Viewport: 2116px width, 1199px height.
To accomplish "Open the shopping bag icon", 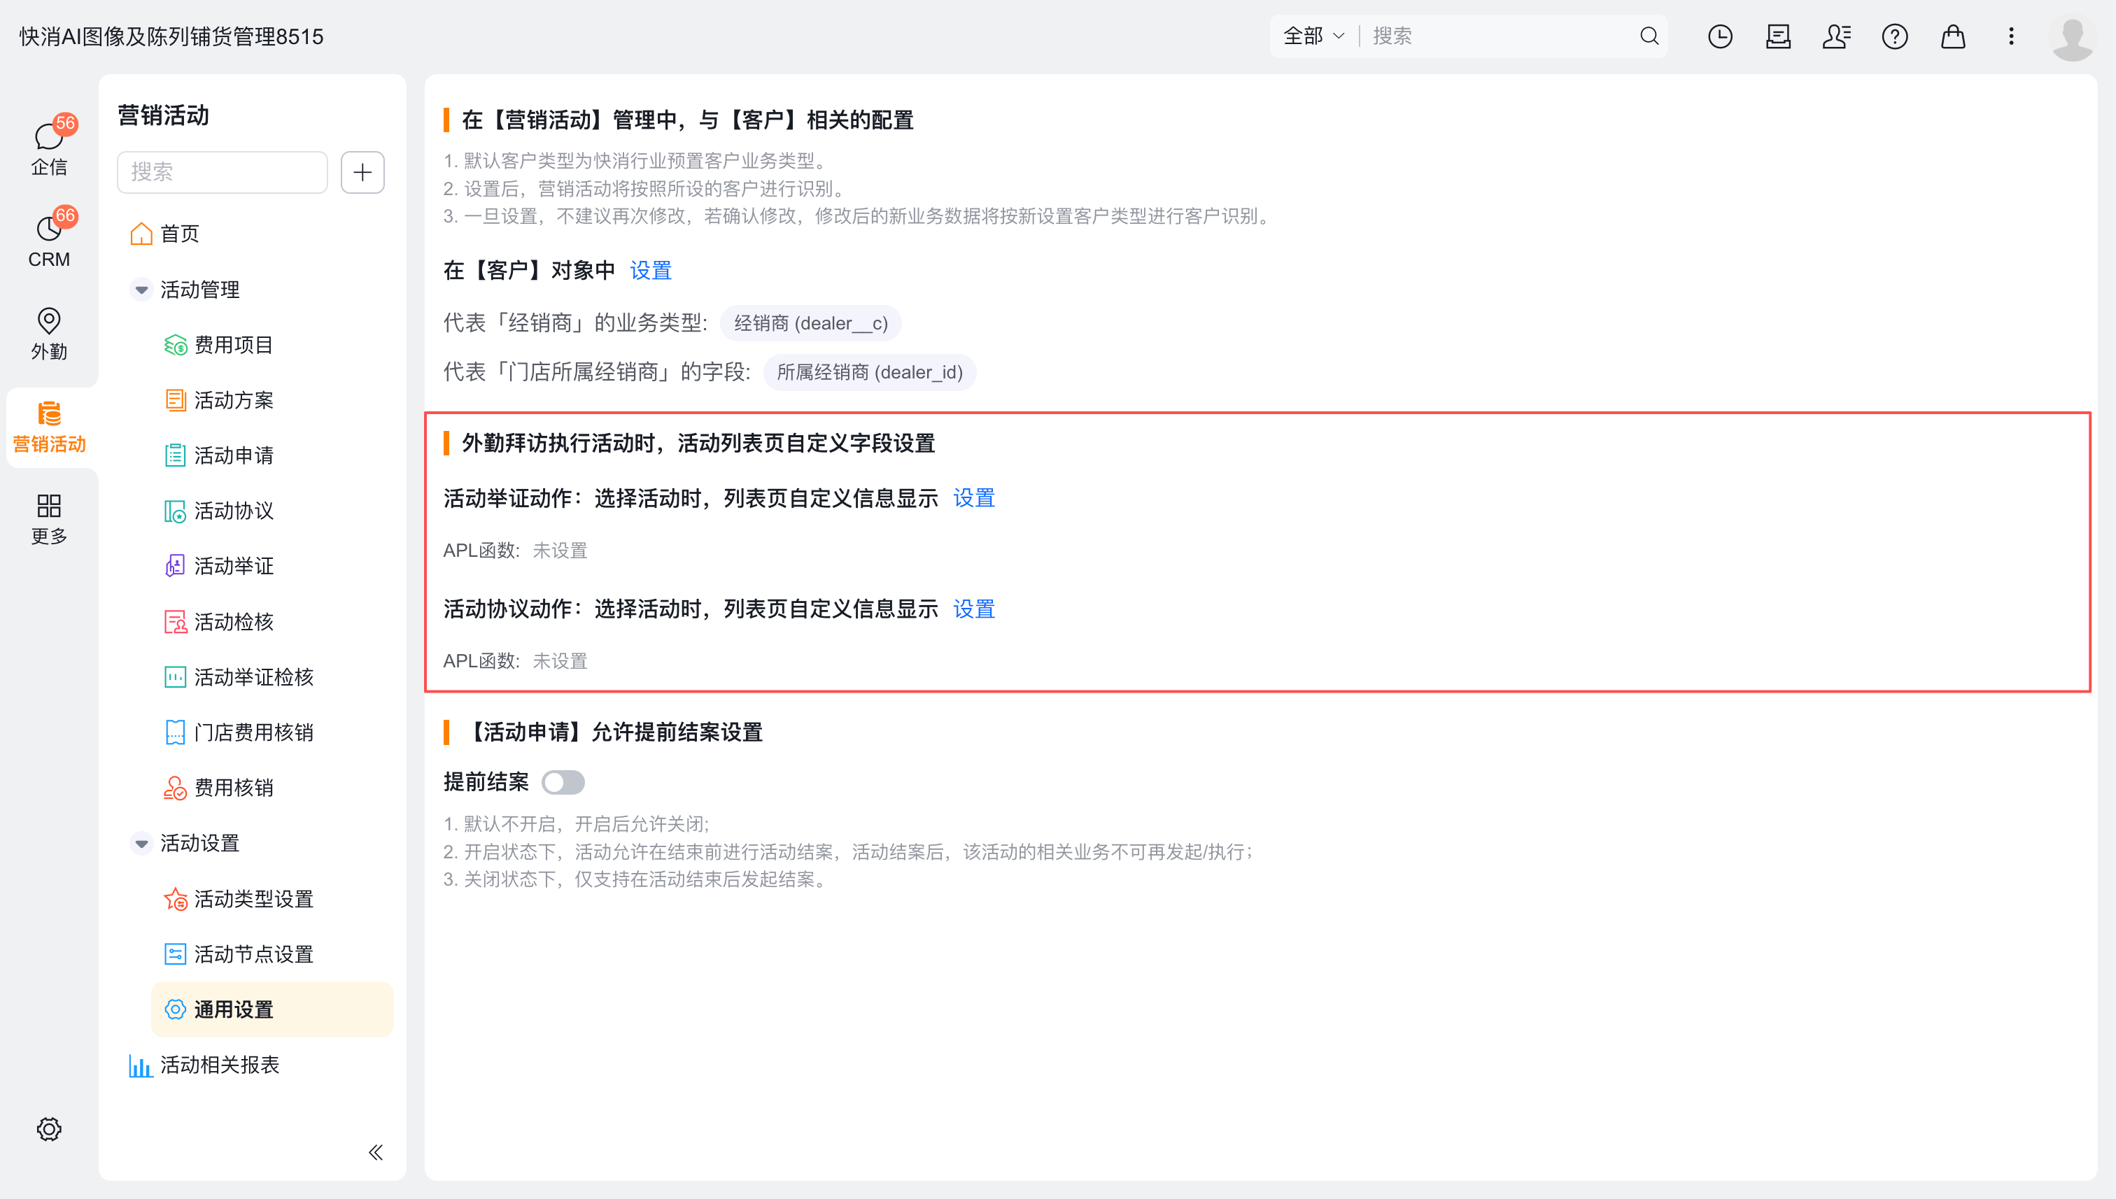I will point(1953,36).
